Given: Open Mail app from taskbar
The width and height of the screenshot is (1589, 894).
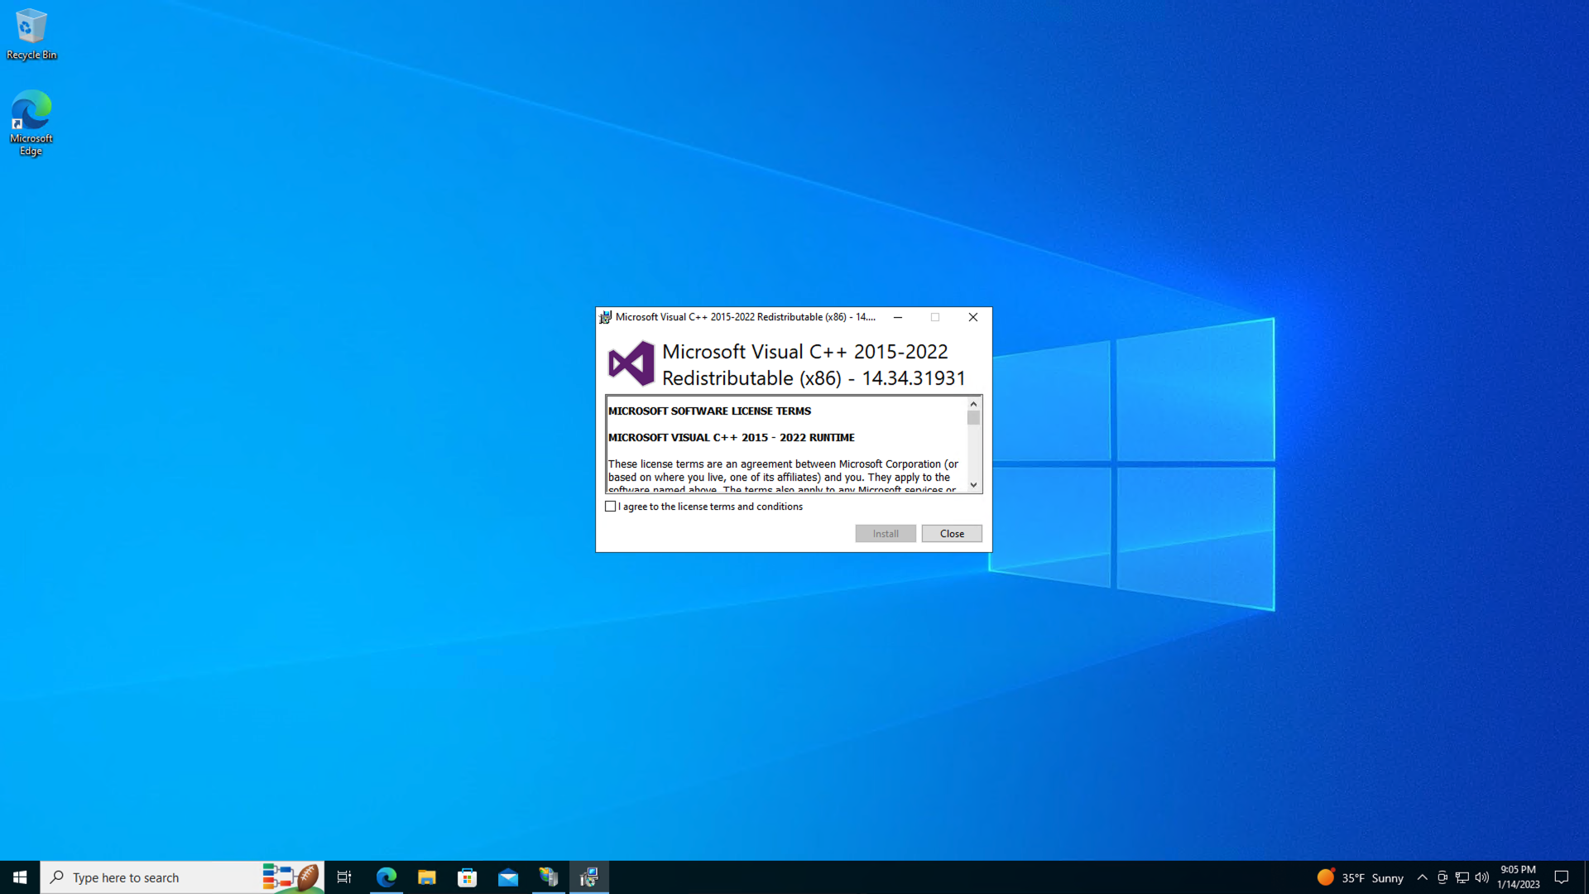Looking at the screenshot, I should [x=507, y=877].
